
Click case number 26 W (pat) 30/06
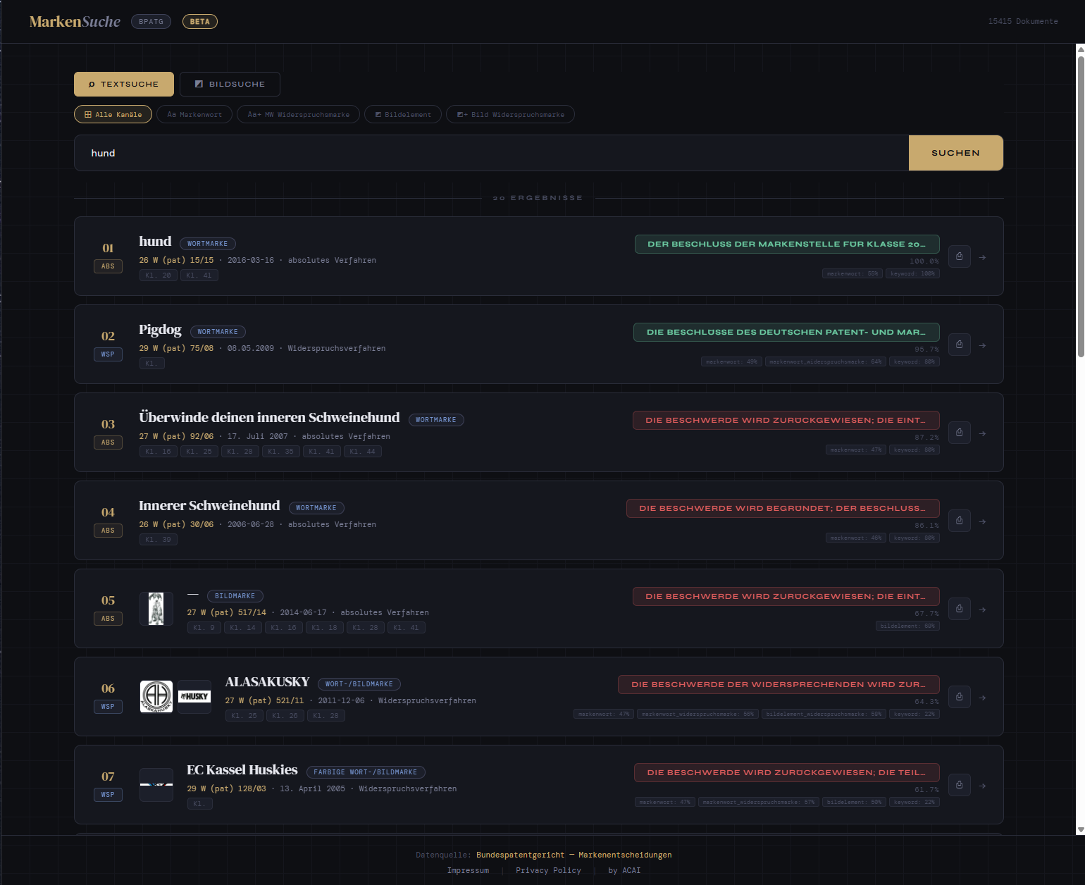pyautogui.click(x=176, y=524)
